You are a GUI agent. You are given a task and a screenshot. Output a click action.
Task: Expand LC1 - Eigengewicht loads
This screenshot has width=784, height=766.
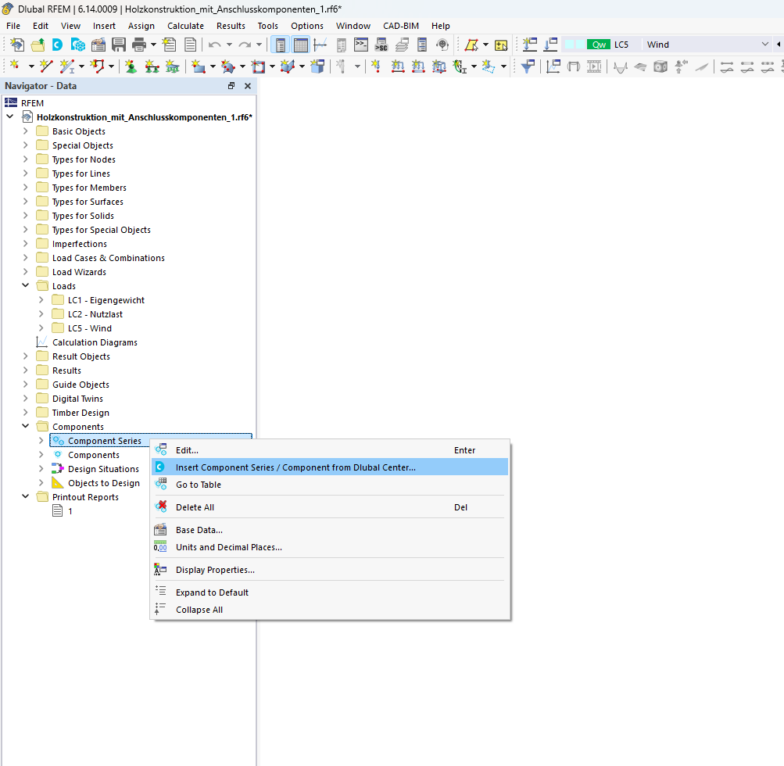pos(41,300)
